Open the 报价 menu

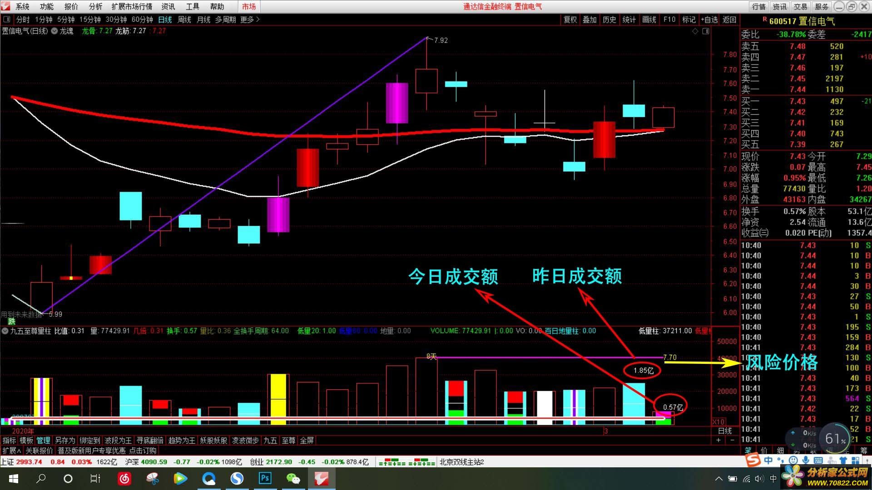tap(71, 6)
